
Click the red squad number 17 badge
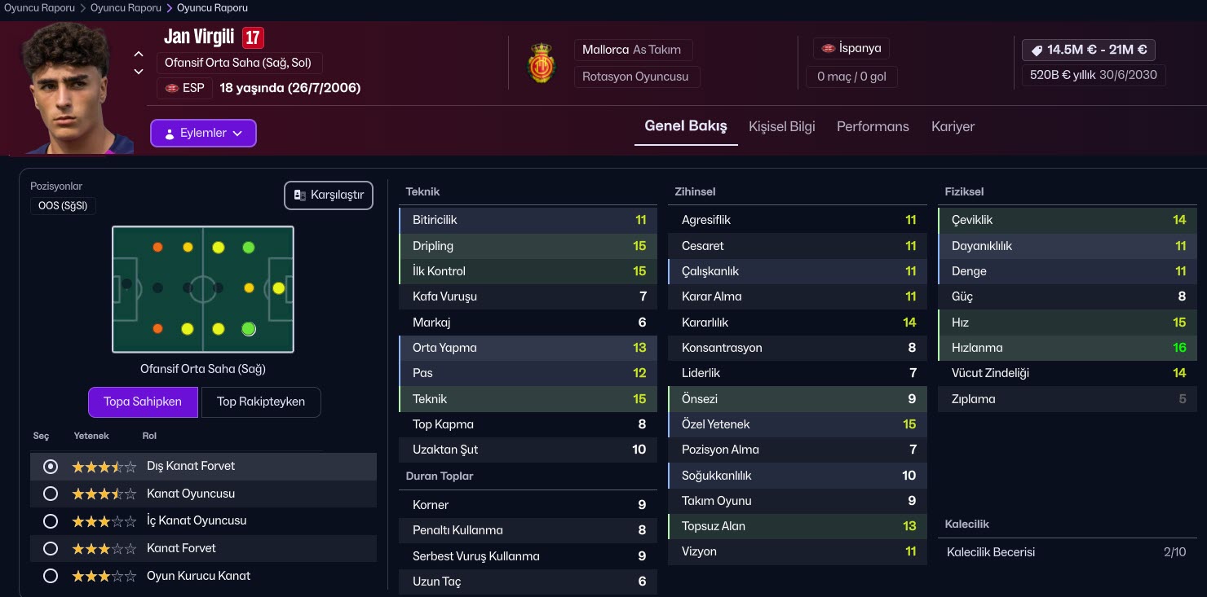pyautogui.click(x=253, y=37)
